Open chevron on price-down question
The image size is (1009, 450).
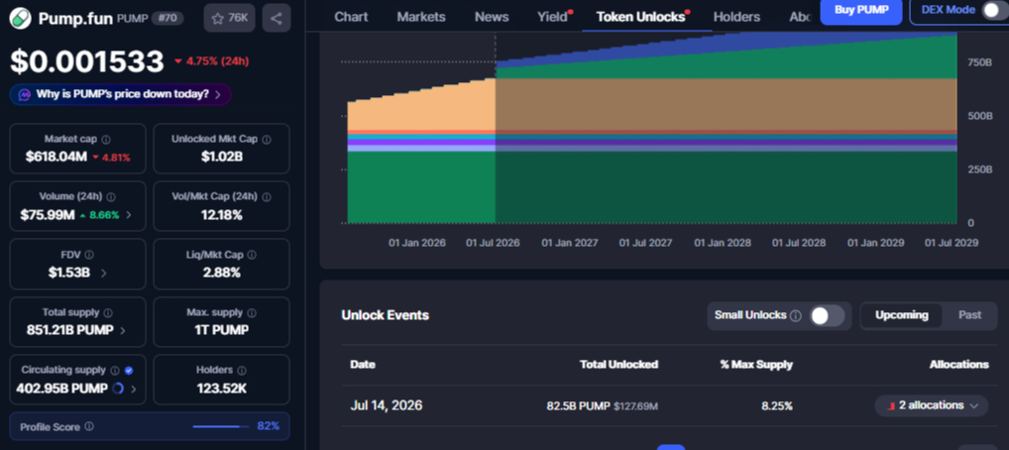[x=217, y=94]
